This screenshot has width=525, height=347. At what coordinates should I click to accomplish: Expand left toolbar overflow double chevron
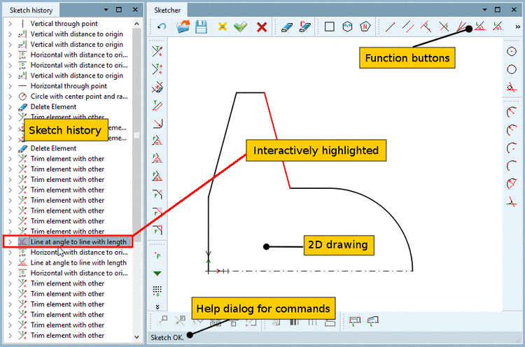point(157,306)
